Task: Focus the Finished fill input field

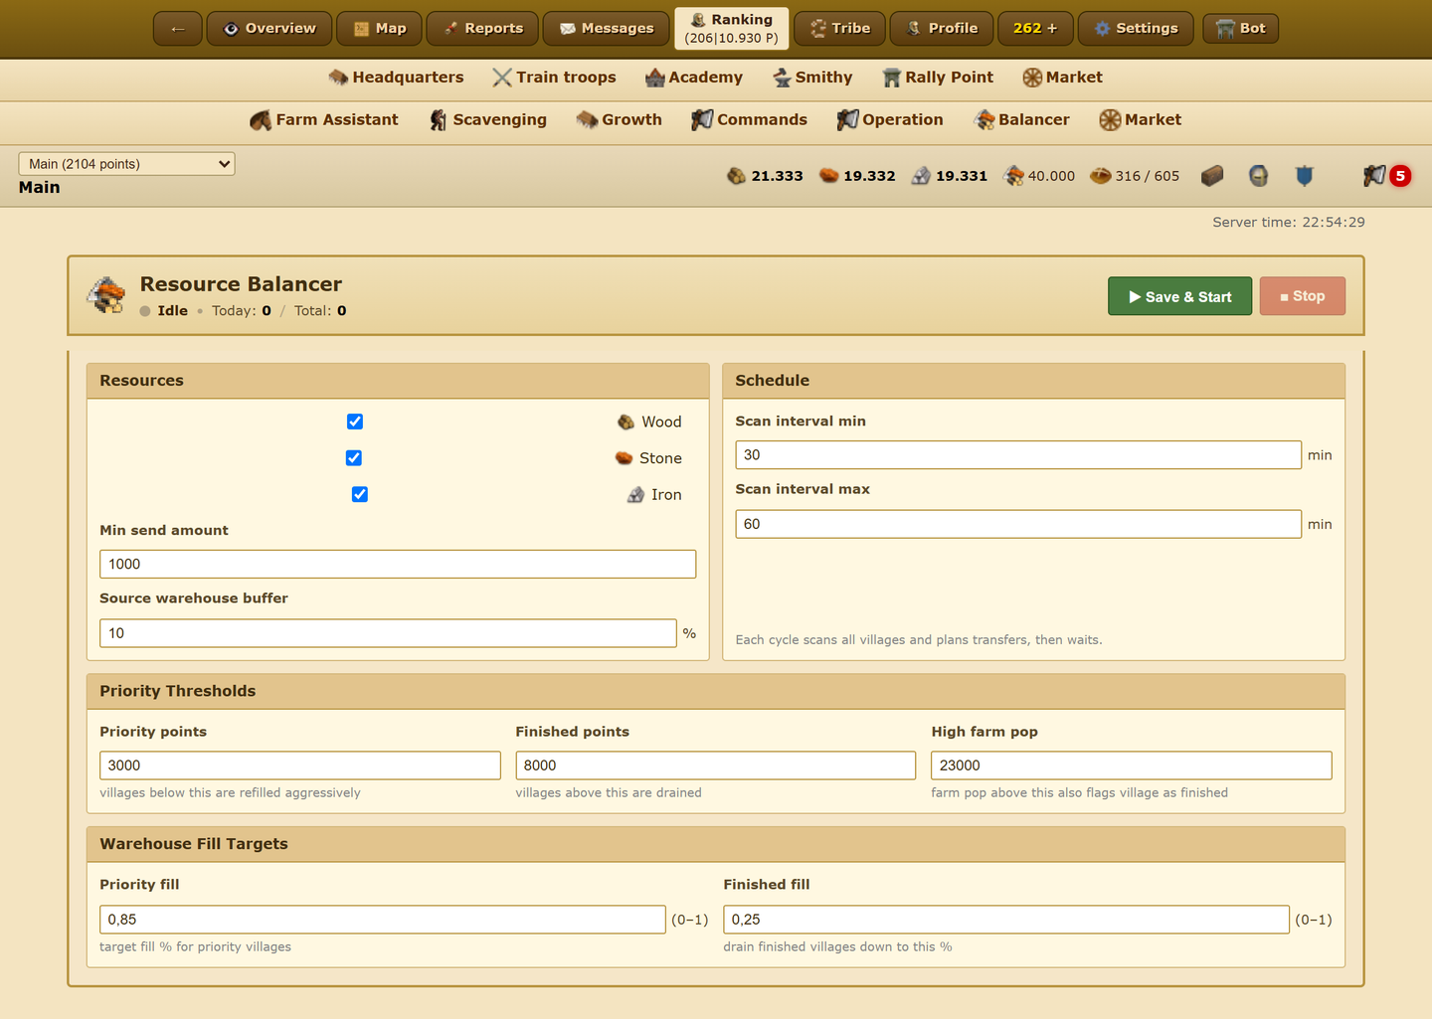Action: click(x=1006, y=920)
